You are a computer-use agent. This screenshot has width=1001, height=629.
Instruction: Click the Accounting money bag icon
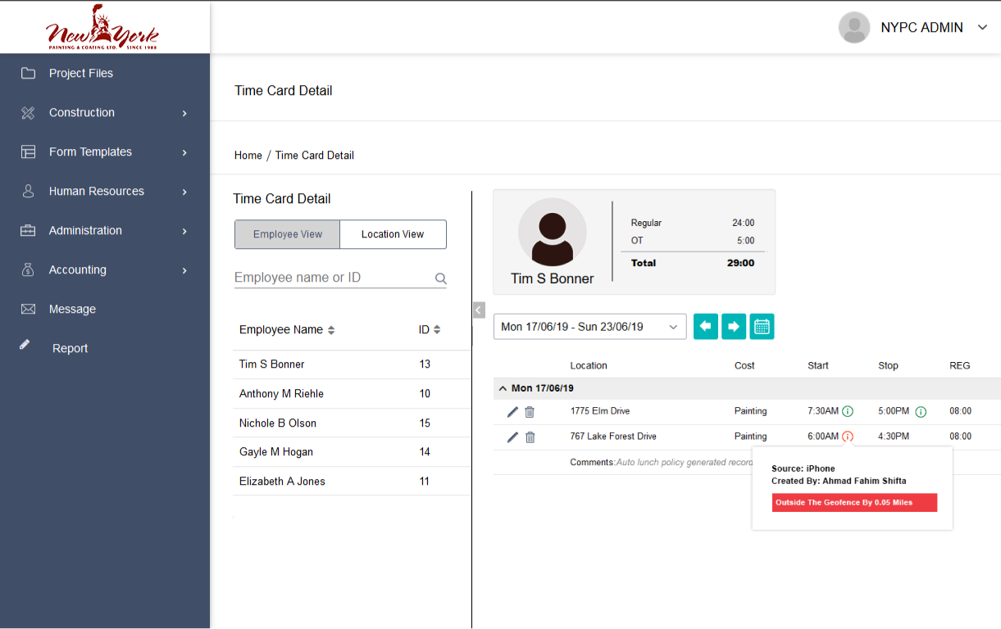click(x=28, y=269)
